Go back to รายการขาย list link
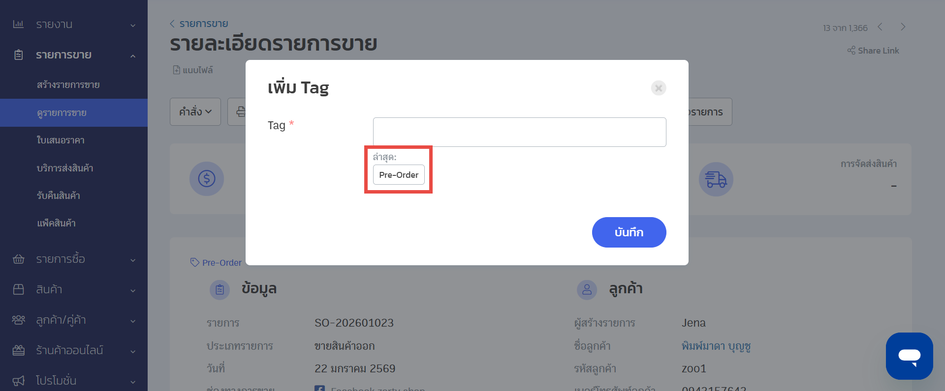Screen dimensions: 945x391 point(199,24)
